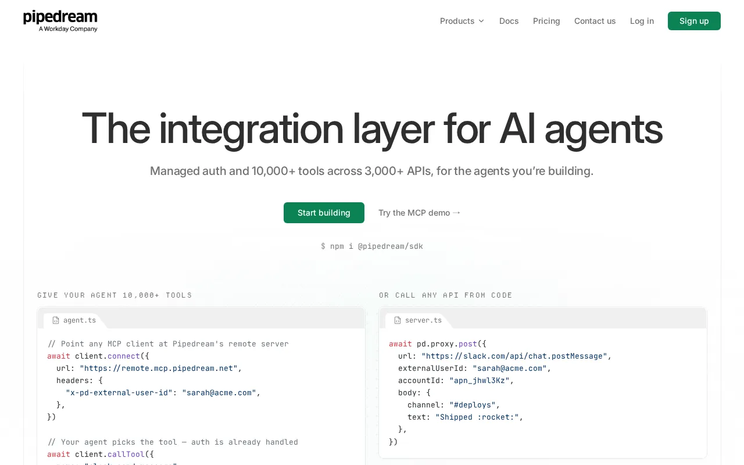
Task: Click the "Shipped :rocket:" text value
Action: (477, 417)
